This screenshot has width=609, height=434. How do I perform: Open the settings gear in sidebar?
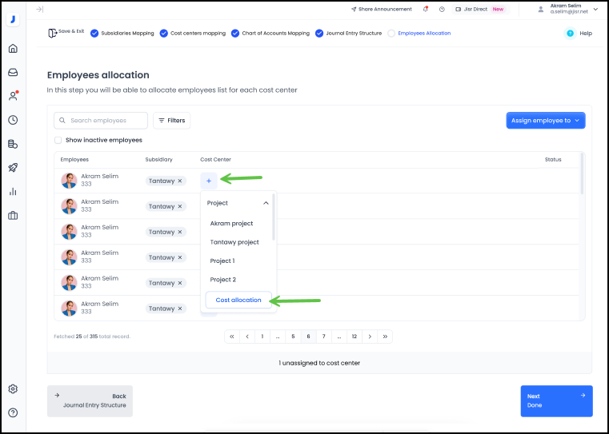(x=13, y=388)
